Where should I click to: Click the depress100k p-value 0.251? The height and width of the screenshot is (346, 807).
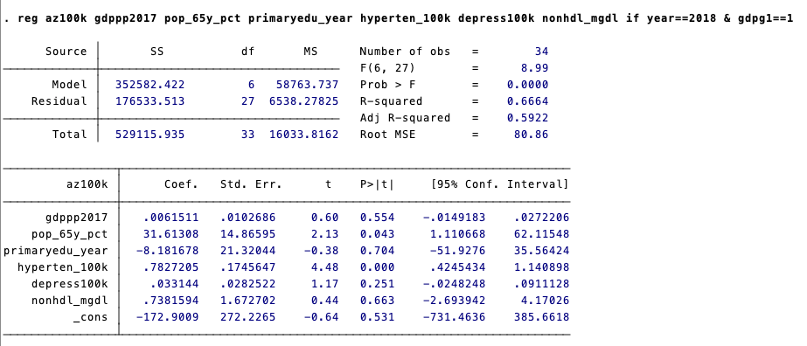pos(377,284)
